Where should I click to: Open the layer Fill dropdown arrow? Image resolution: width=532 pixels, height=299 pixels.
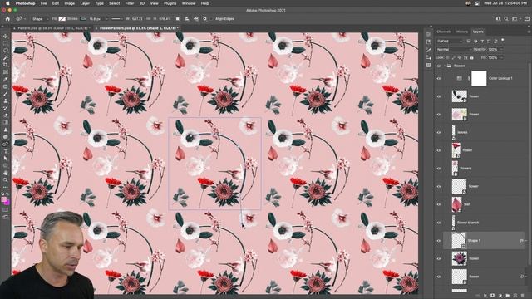point(501,57)
